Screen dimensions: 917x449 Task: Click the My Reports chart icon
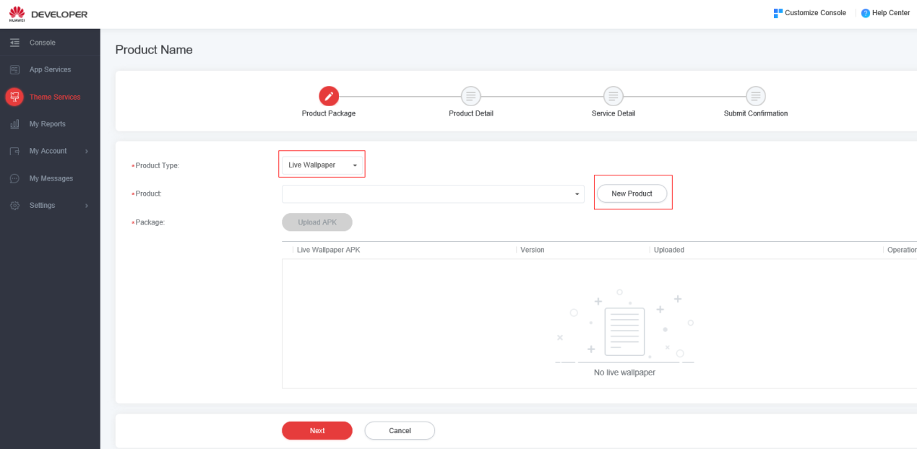(14, 124)
